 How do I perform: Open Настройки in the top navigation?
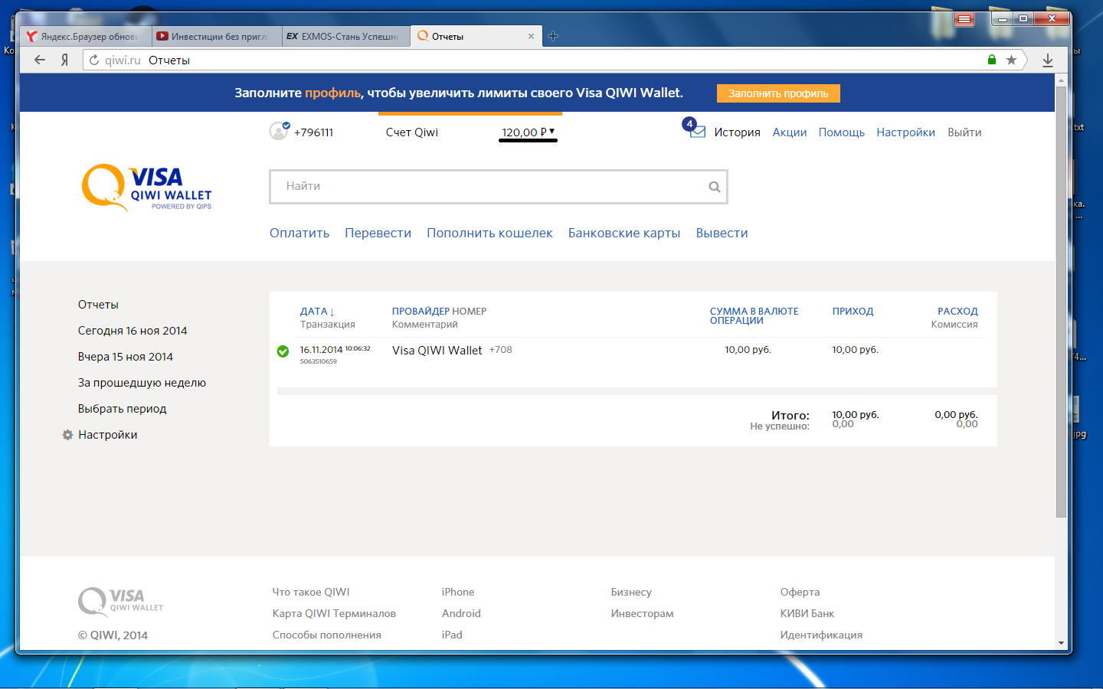pos(905,132)
